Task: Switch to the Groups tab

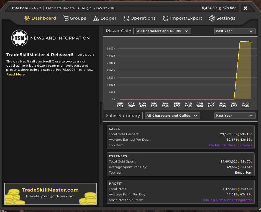Action: point(75,18)
